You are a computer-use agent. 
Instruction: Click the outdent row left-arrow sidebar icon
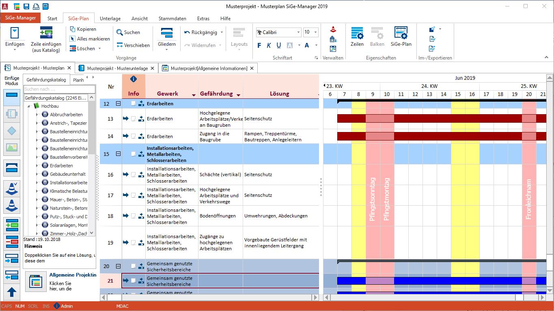point(12,276)
